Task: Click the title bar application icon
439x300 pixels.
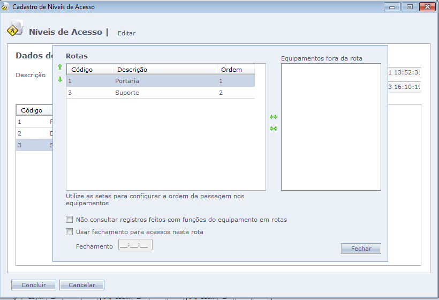Action: 5,7
